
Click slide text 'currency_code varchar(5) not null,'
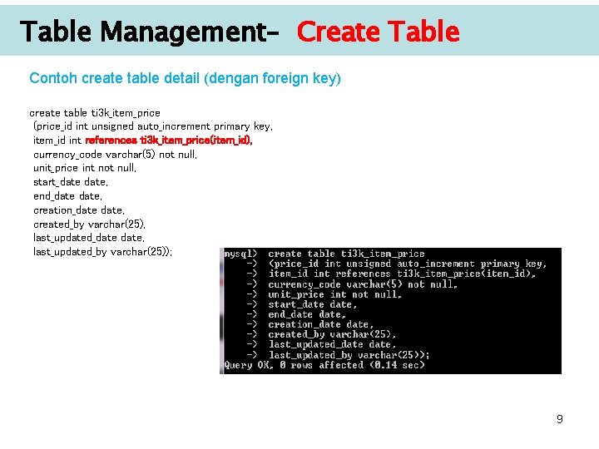coord(115,155)
